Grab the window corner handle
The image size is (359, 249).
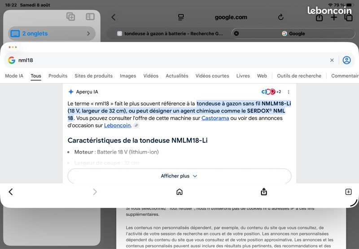[354, 203]
